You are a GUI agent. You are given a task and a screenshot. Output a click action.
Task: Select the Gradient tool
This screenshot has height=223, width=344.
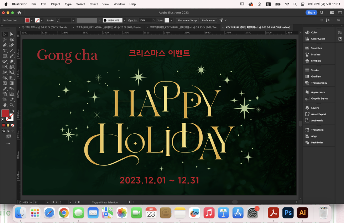(12, 83)
